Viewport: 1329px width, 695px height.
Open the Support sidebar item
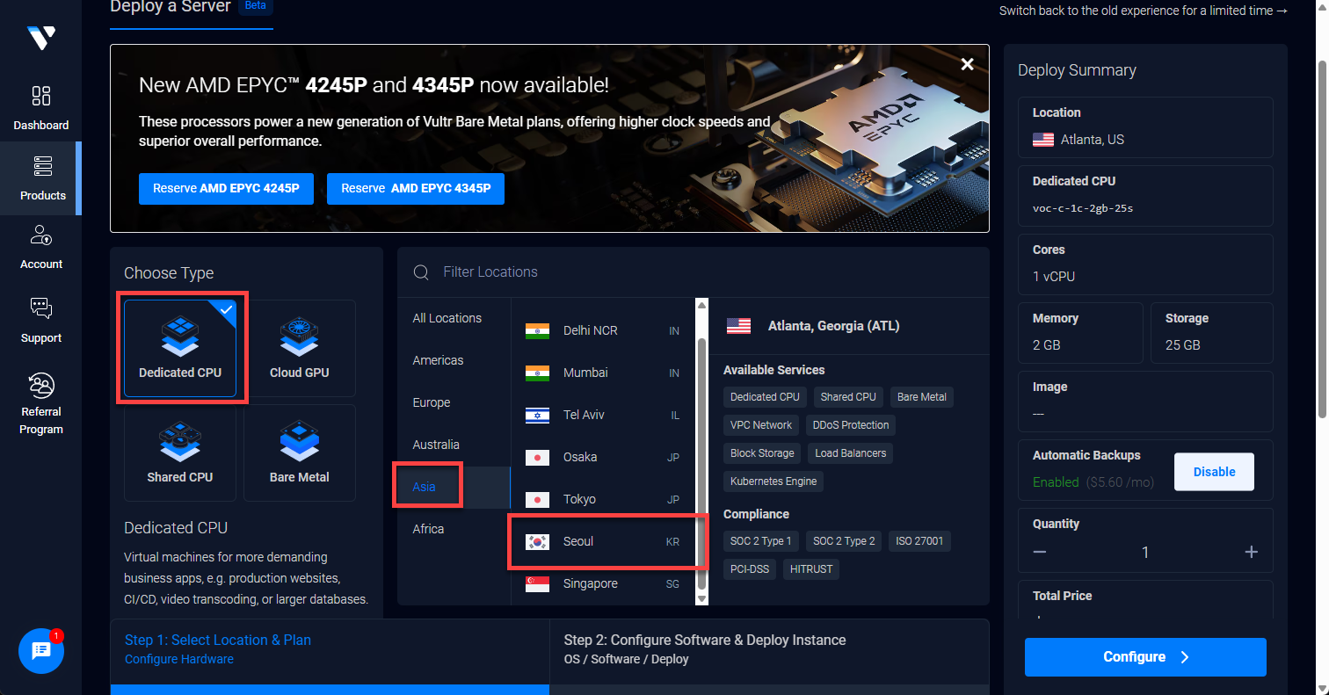pos(41,321)
